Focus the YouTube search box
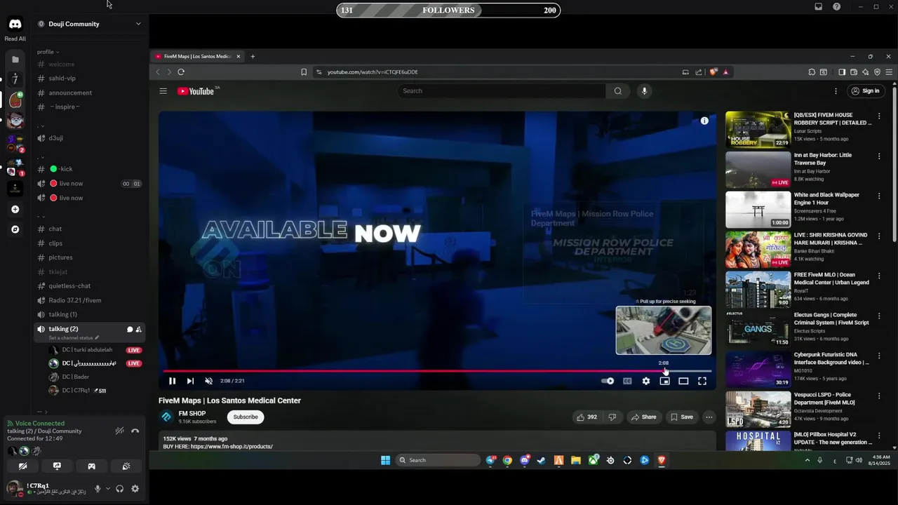The width and height of the screenshot is (898, 505). pos(501,90)
